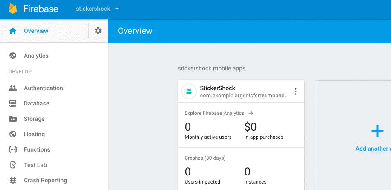Viewport: 391px width, 190px height.
Task: Click the Functions brackets icon
Action: click(13, 149)
